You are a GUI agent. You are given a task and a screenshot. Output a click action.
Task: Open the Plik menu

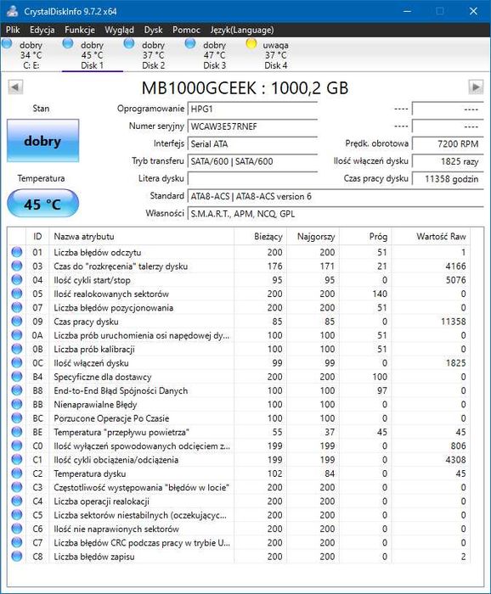[x=13, y=30]
